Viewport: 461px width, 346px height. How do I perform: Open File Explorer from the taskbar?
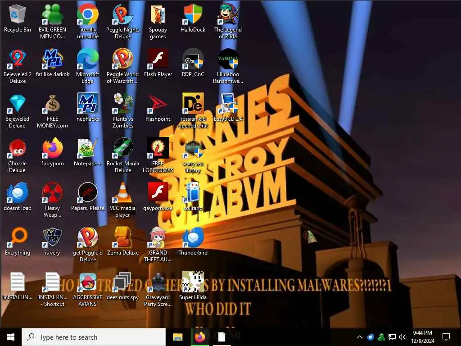pos(177,337)
